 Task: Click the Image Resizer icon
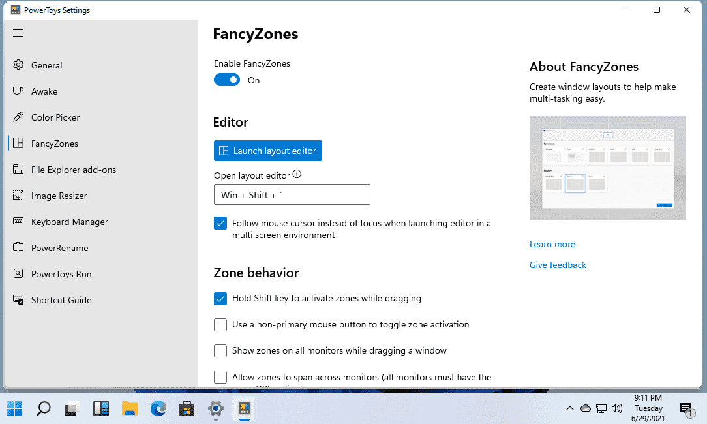pyautogui.click(x=18, y=196)
